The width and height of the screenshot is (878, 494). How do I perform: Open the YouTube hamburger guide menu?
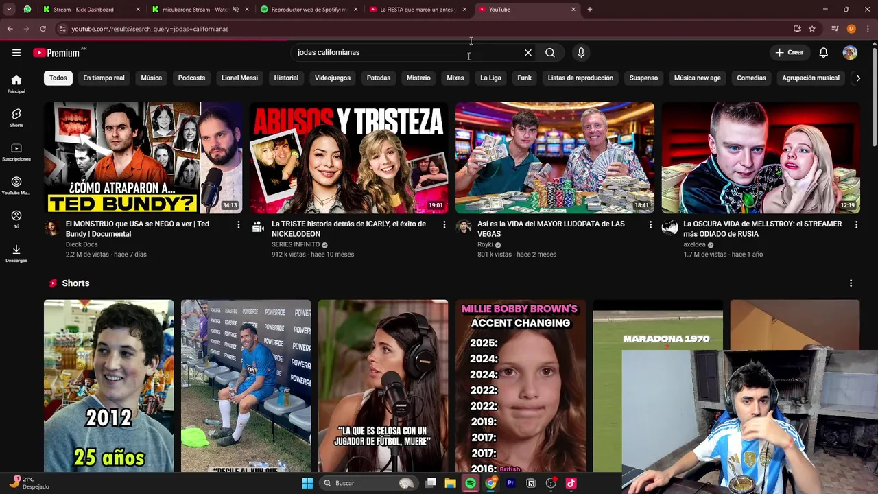pyautogui.click(x=16, y=53)
